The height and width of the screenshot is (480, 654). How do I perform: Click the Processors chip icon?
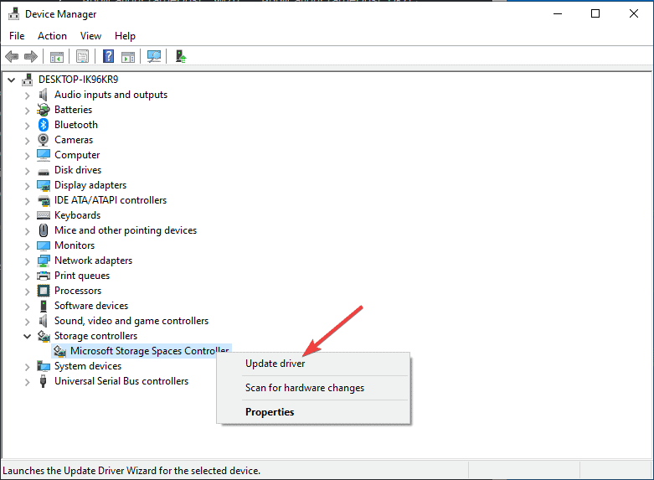coord(44,291)
